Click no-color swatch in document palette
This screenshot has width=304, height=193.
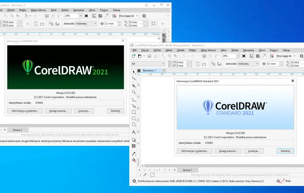(x=152, y=175)
